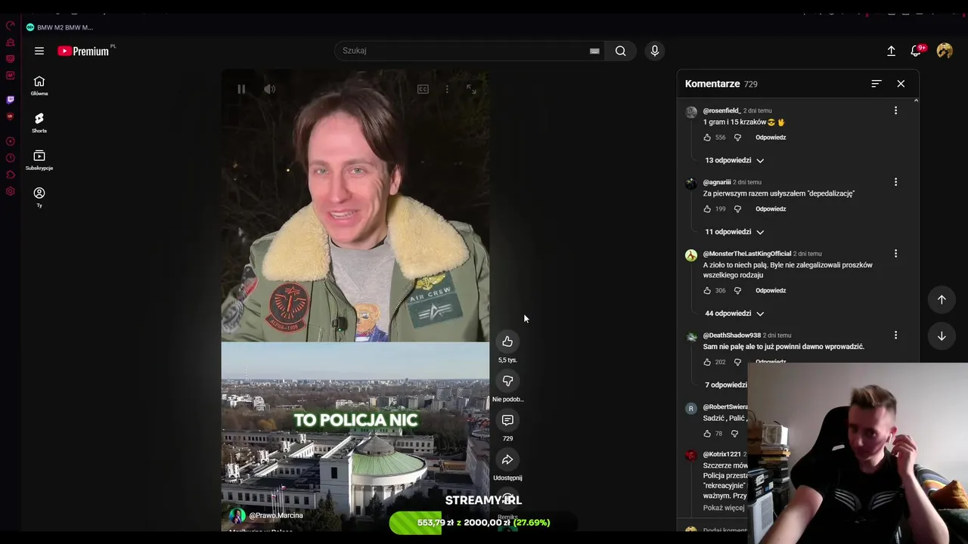Go to next Short with down arrow

click(942, 335)
